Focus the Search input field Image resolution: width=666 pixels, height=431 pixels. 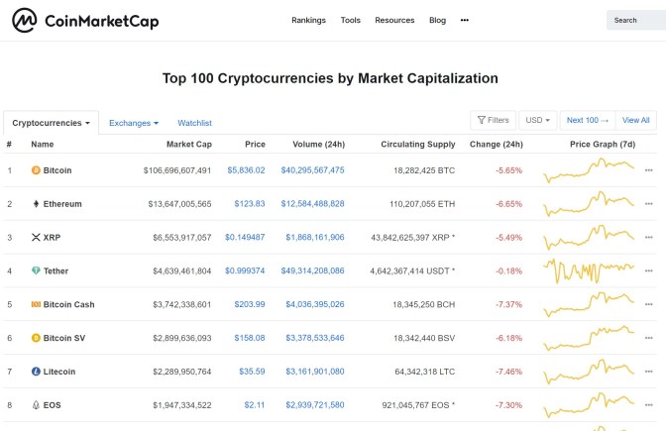(x=636, y=20)
